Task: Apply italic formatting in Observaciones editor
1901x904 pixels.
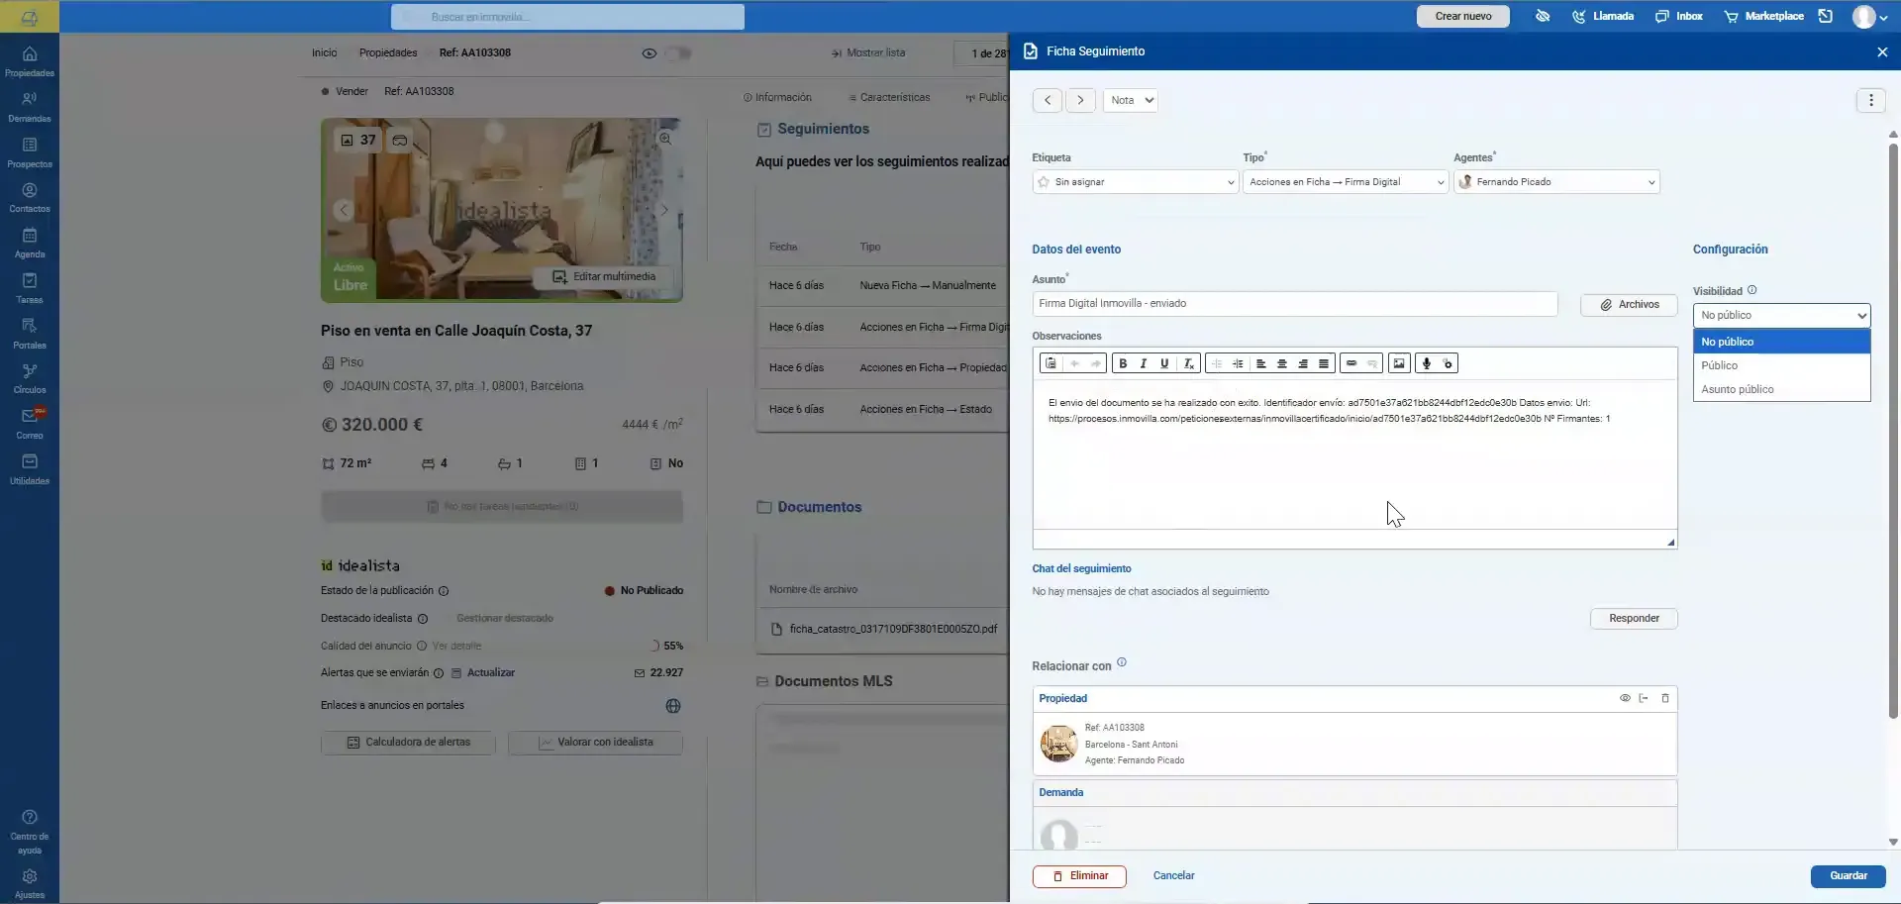Action: click(x=1144, y=363)
